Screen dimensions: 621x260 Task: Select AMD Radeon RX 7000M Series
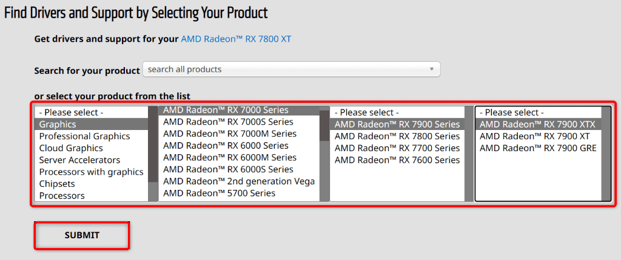[x=229, y=134]
